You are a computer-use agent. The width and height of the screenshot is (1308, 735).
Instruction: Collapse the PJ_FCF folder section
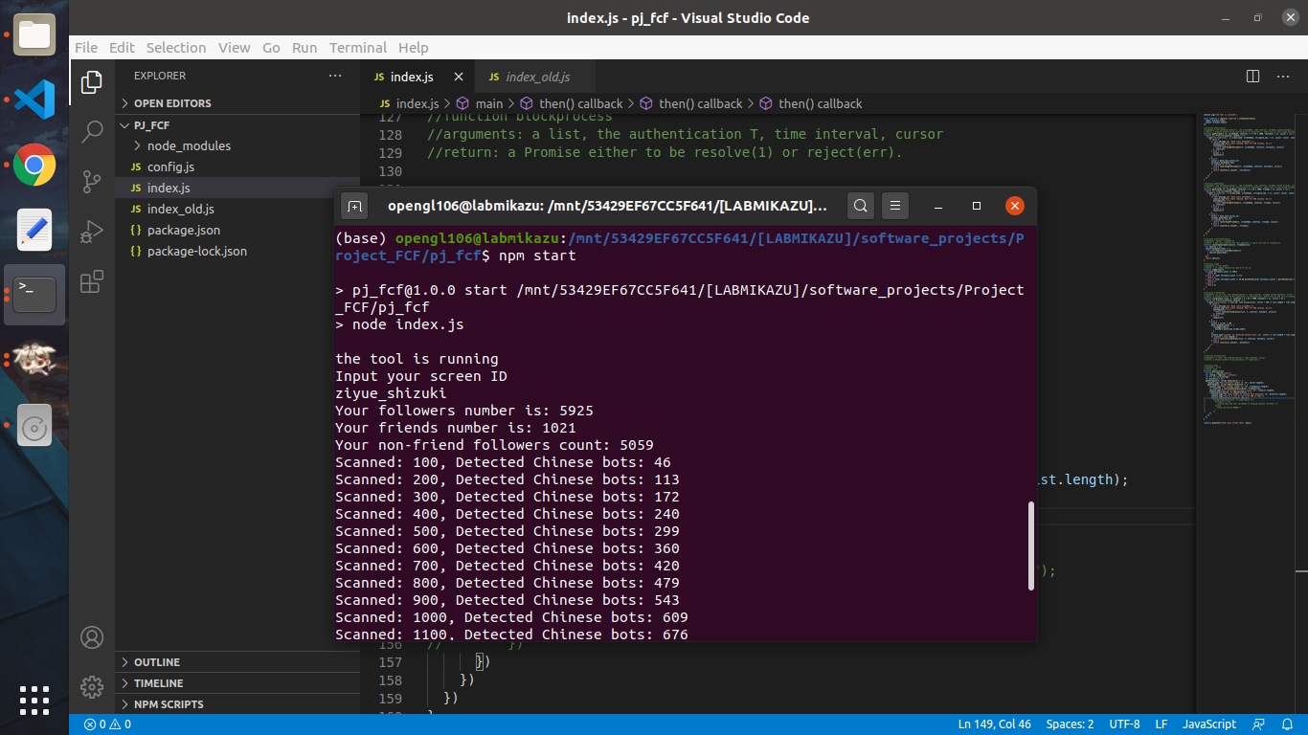point(237,124)
